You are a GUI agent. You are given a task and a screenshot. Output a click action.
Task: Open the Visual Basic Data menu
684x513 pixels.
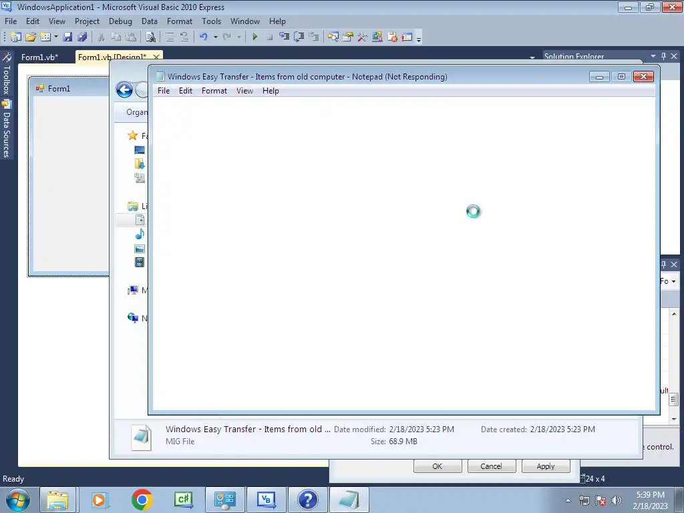pyautogui.click(x=149, y=21)
